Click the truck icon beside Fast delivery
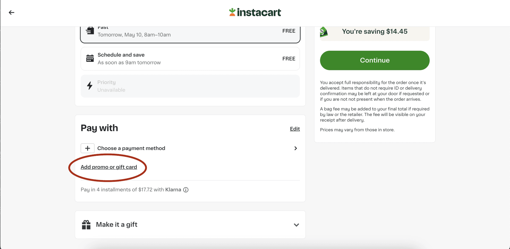The width and height of the screenshot is (510, 249). coord(90,30)
